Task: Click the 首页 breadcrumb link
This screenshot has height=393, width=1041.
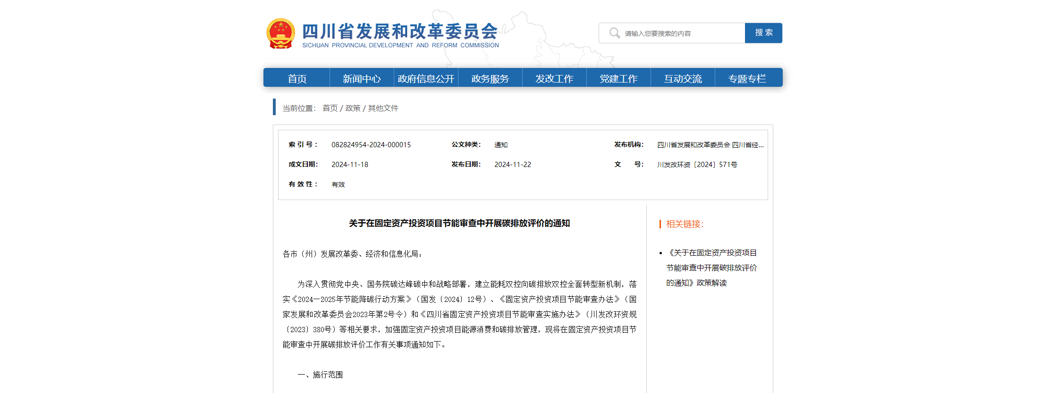Action: (330, 108)
